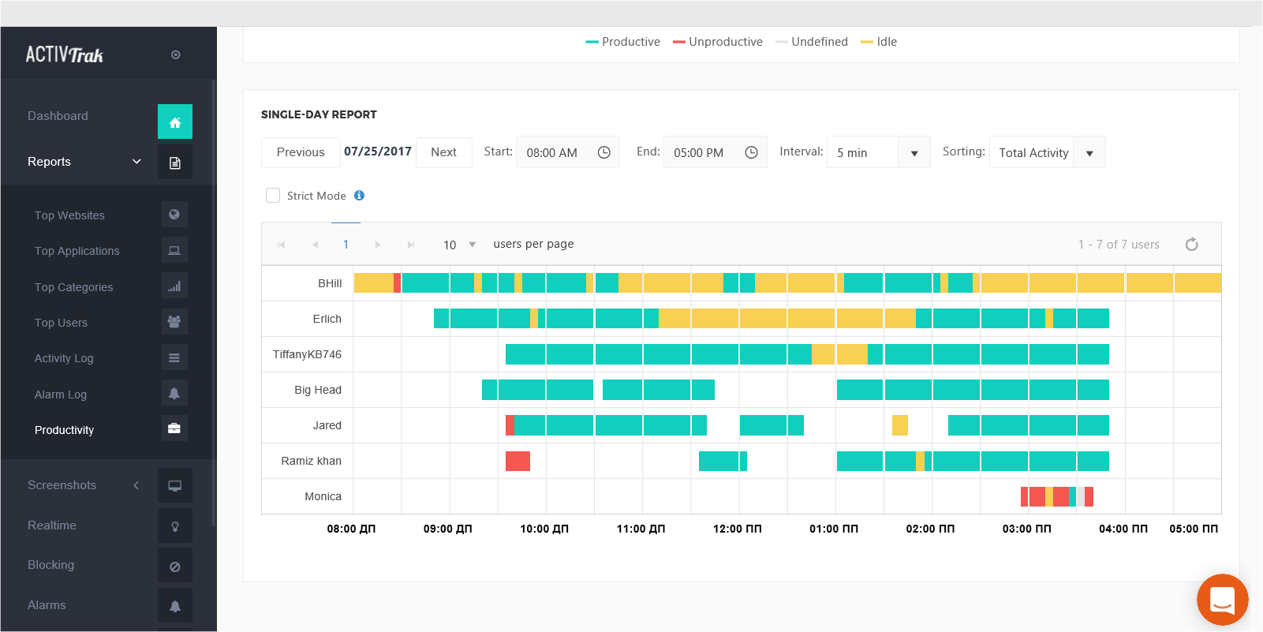Open Realtime in the sidebar
This screenshot has height=632, width=1263.
tap(52, 525)
